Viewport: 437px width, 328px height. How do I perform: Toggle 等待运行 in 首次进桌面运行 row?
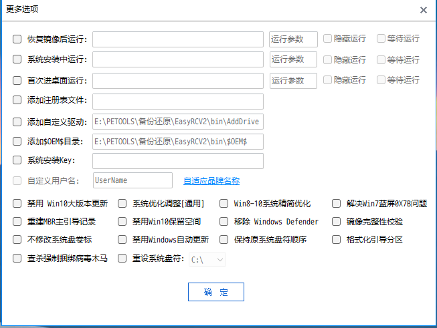[x=381, y=80]
